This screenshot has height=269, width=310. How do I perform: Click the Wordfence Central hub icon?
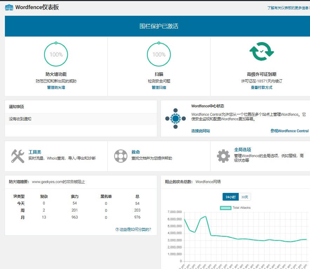[176, 119]
